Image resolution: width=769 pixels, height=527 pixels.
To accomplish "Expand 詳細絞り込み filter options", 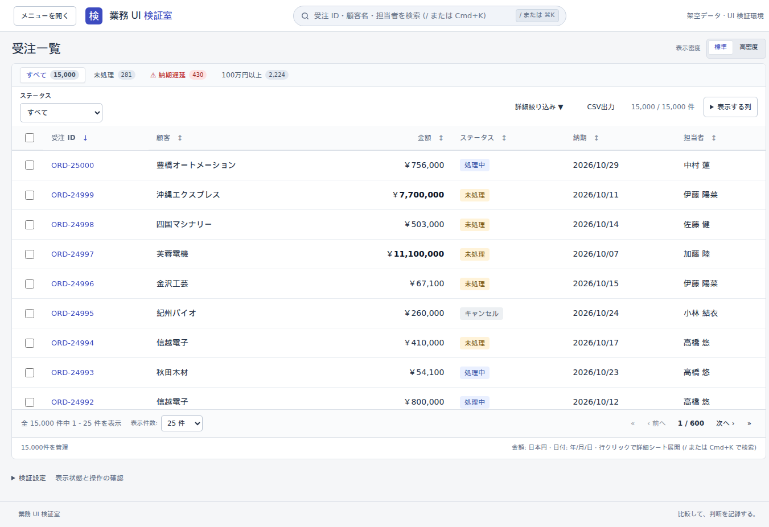I will point(539,107).
